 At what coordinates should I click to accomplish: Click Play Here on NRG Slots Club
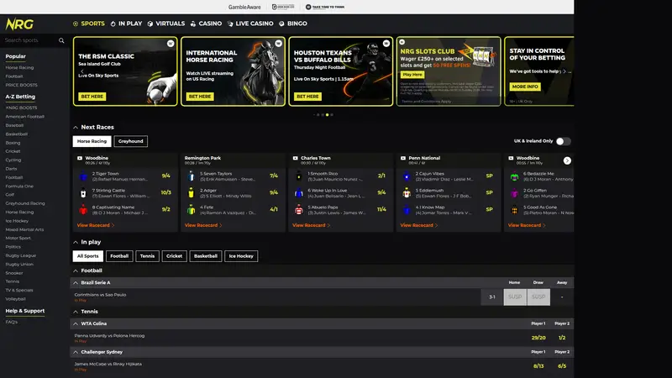pyautogui.click(x=412, y=75)
